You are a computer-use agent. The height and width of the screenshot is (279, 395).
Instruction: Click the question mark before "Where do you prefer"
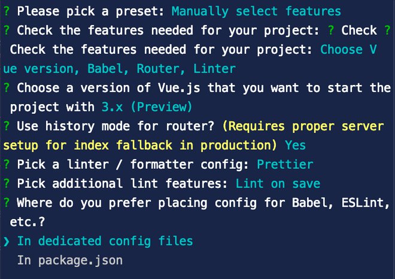[x=7, y=203]
